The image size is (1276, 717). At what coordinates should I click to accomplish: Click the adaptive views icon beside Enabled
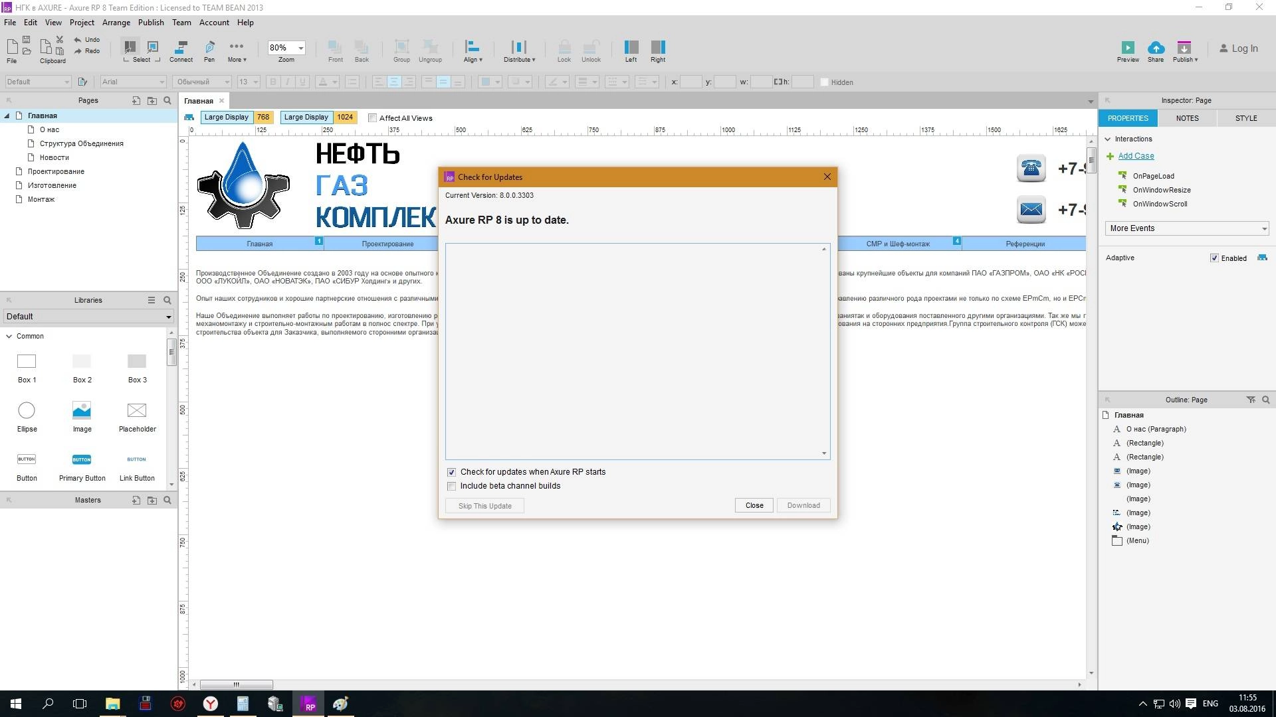[x=1262, y=258]
